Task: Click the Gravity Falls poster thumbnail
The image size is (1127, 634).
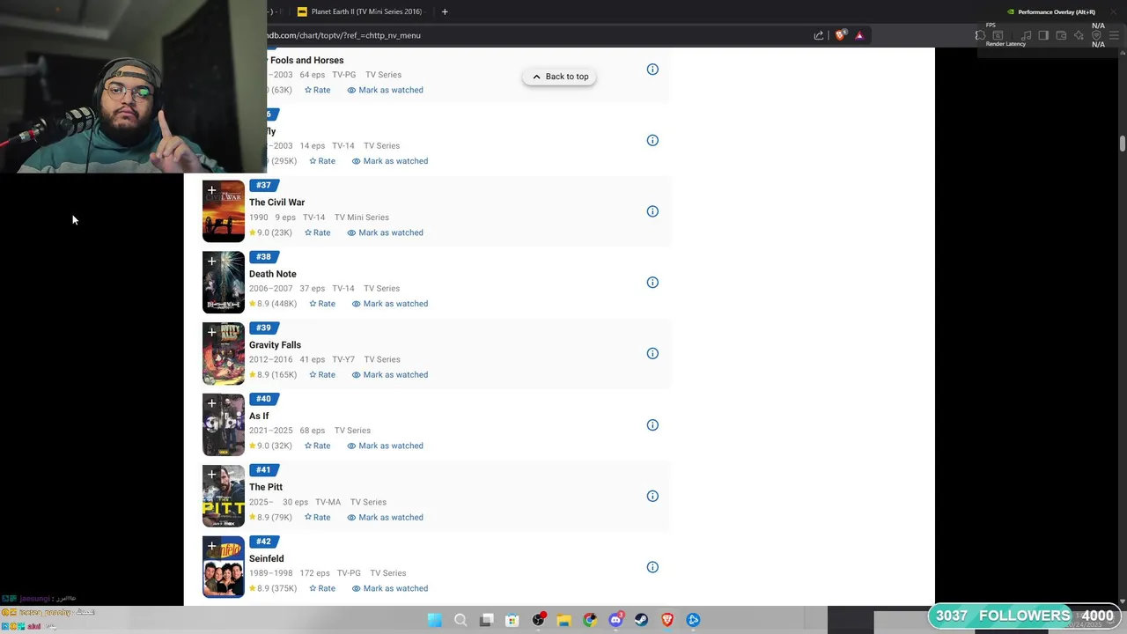Action: click(x=224, y=354)
